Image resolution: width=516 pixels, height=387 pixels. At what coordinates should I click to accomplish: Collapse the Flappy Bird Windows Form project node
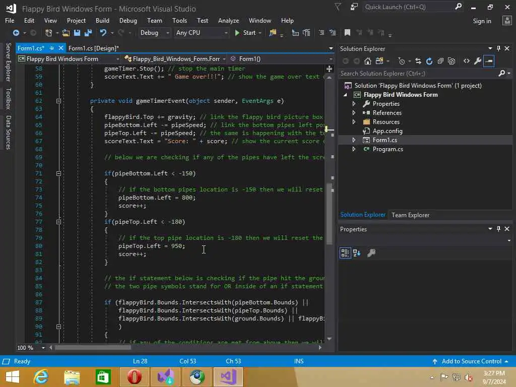coord(345,95)
